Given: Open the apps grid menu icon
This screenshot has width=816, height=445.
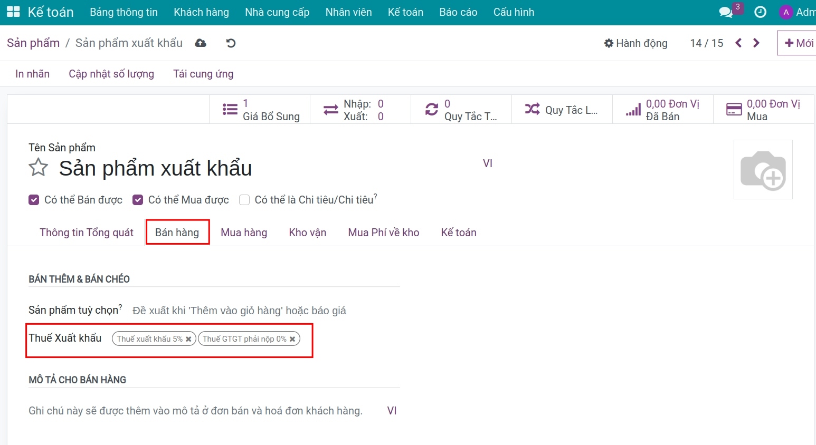Looking at the screenshot, I should [x=13, y=12].
